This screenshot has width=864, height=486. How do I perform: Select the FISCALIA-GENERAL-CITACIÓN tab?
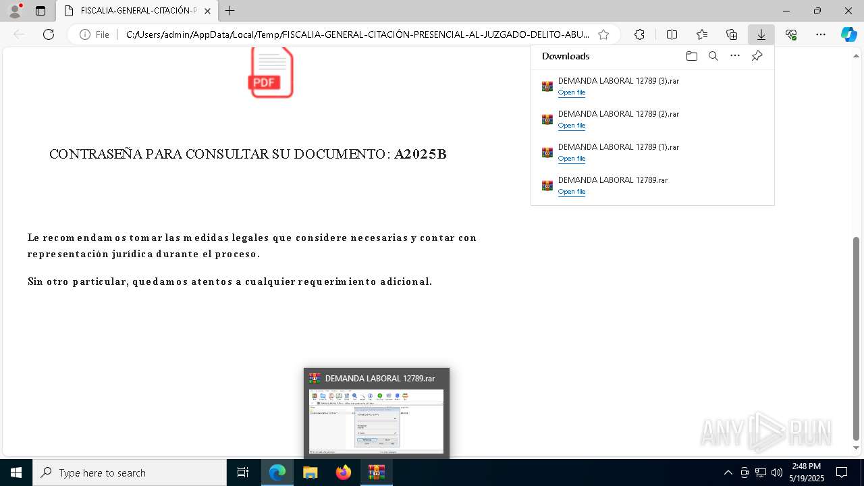(x=138, y=11)
